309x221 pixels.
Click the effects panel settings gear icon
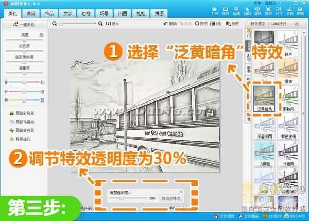[297, 24]
